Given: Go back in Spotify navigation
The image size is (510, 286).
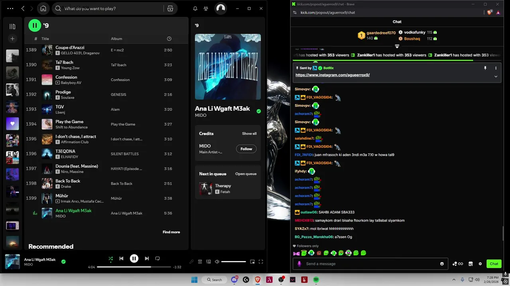Looking at the screenshot, I should click(23, 8).
